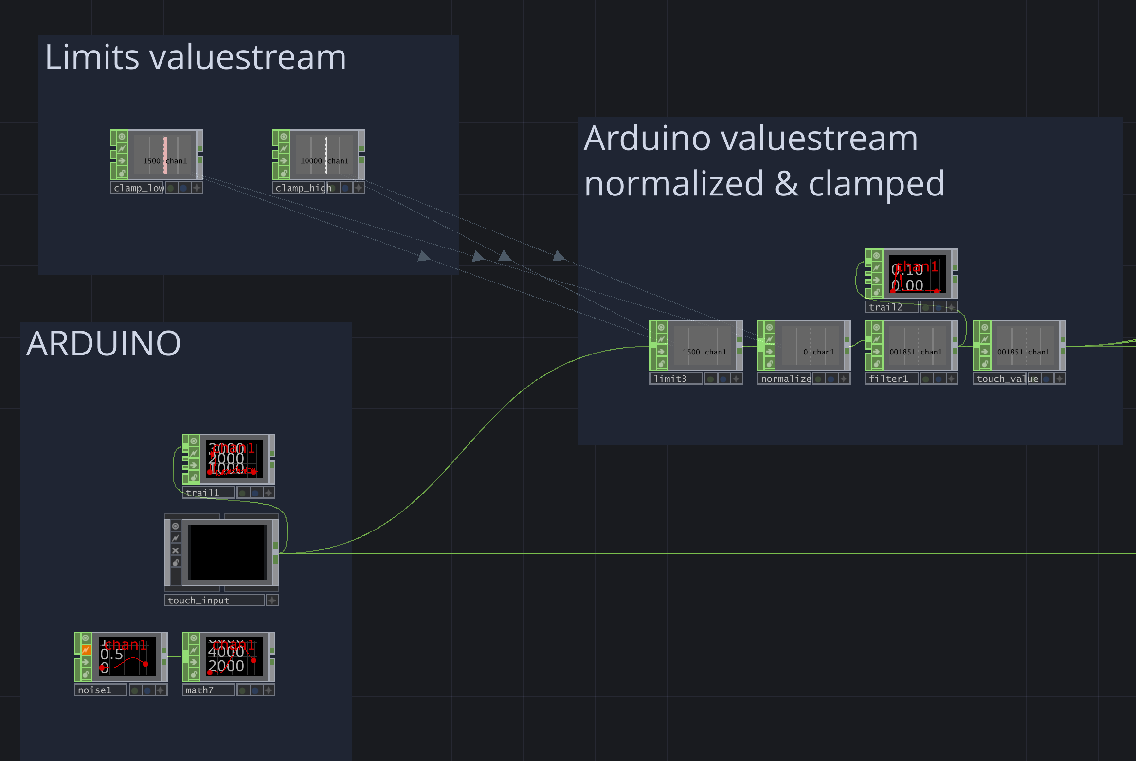Bypass the normalize operator
The width and height of the screenshot is (1136, 761).
[769, 351]
